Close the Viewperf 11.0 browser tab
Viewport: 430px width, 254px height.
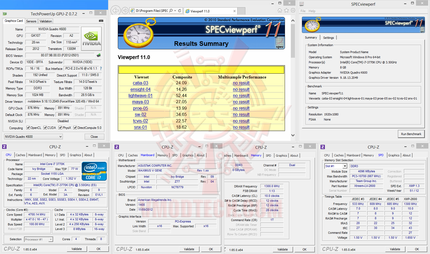(235, 11)
